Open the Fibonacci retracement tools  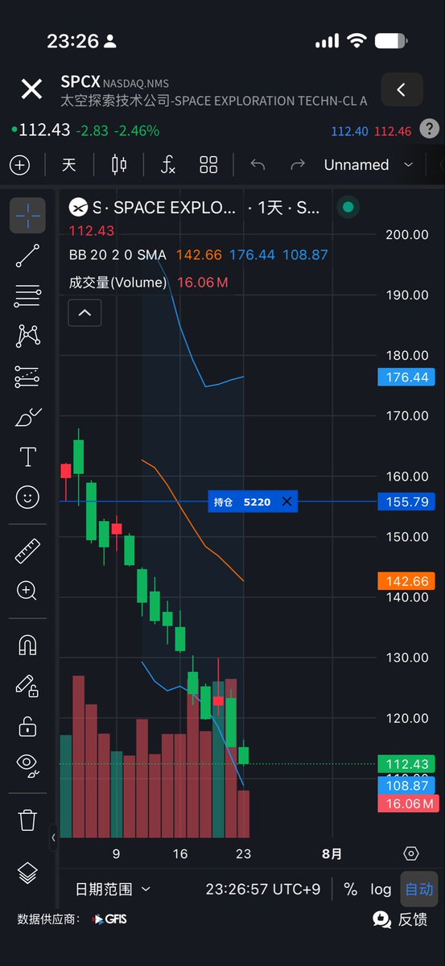pyautogui.click(x=27, y=295)
